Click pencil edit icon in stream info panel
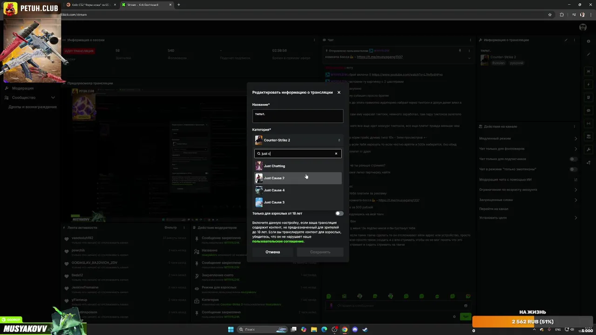The image size is (596, 335). tap(566, 40)
